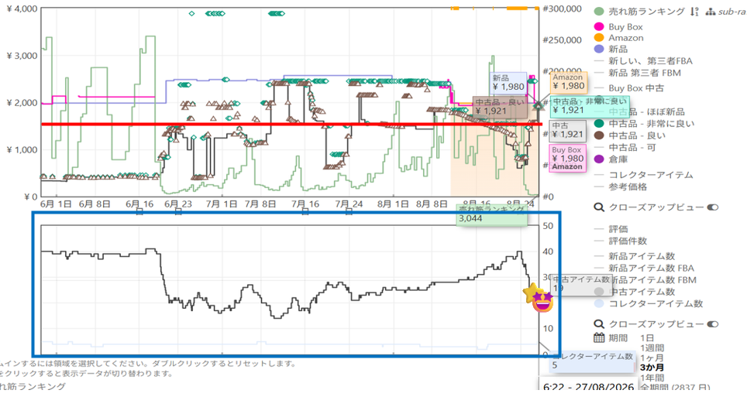The height and width of the screenshot is (397, 754).
Task: Click the #250,000 rank axis label
Action: tap(562, 39)
